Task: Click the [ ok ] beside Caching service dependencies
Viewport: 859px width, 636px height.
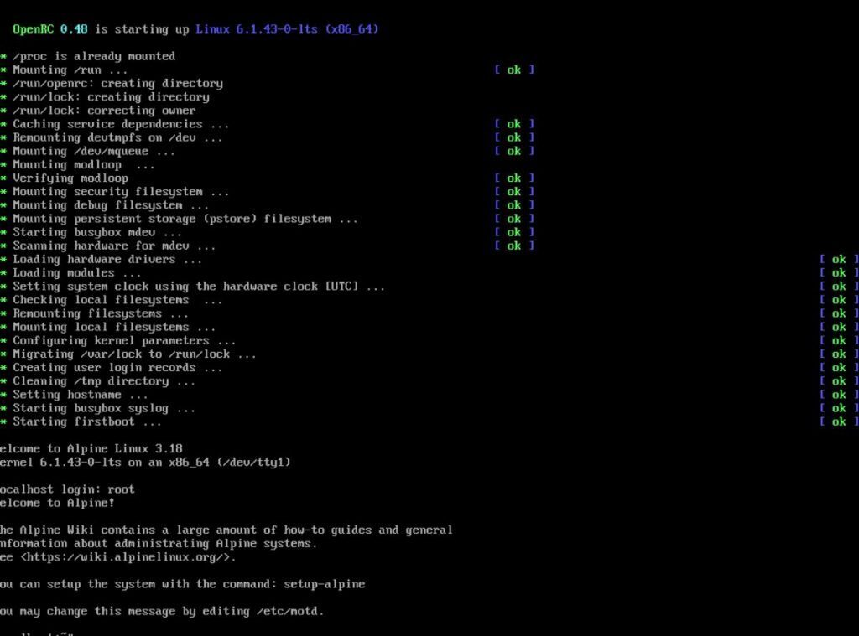Action: pos(513,123)
